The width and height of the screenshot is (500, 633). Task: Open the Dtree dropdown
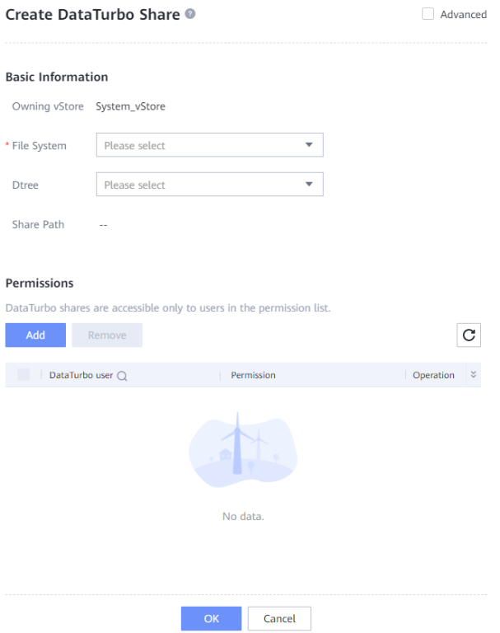209,185
